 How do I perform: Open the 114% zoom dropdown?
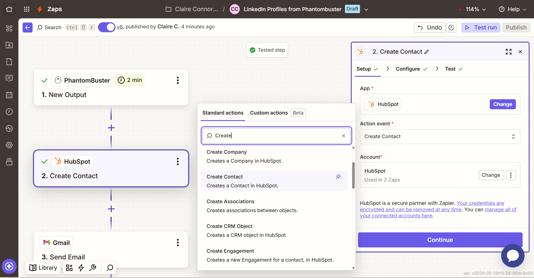[x=476, y=9]
